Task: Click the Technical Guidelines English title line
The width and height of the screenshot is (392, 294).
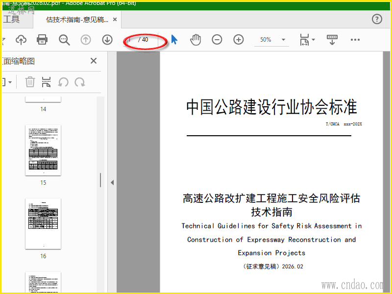Action: [x=272, y=226]
